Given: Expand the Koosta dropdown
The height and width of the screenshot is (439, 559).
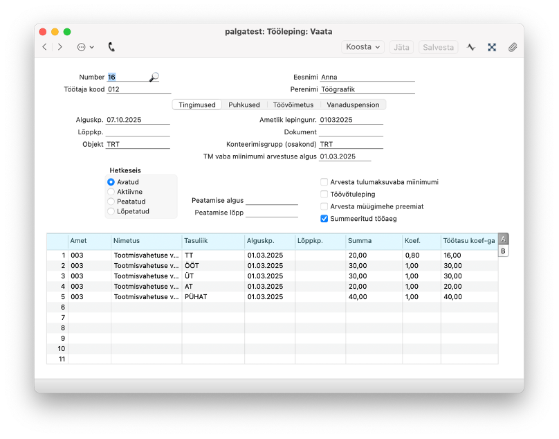Looking at the screenshot, I should pyautogui.click(x=363, y=47).
